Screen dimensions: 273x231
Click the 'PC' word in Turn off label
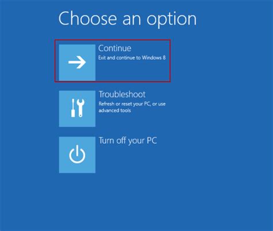pos(151,140)
